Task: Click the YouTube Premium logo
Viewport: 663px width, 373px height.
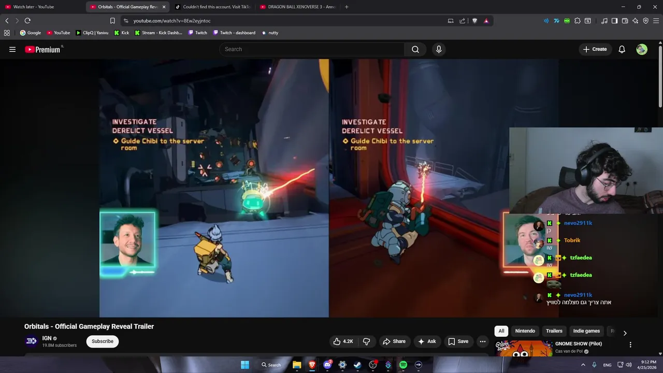Action: point(43,49)
